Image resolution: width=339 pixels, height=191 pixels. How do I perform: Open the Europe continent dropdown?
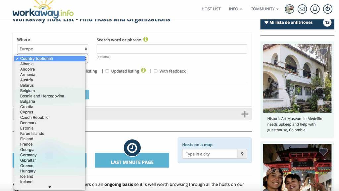pyautogui.click(x=53, y=49)
